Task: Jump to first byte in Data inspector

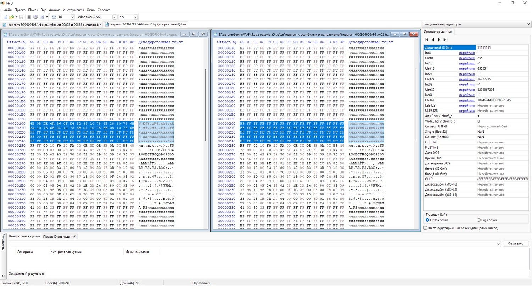Action: (427, 40)
